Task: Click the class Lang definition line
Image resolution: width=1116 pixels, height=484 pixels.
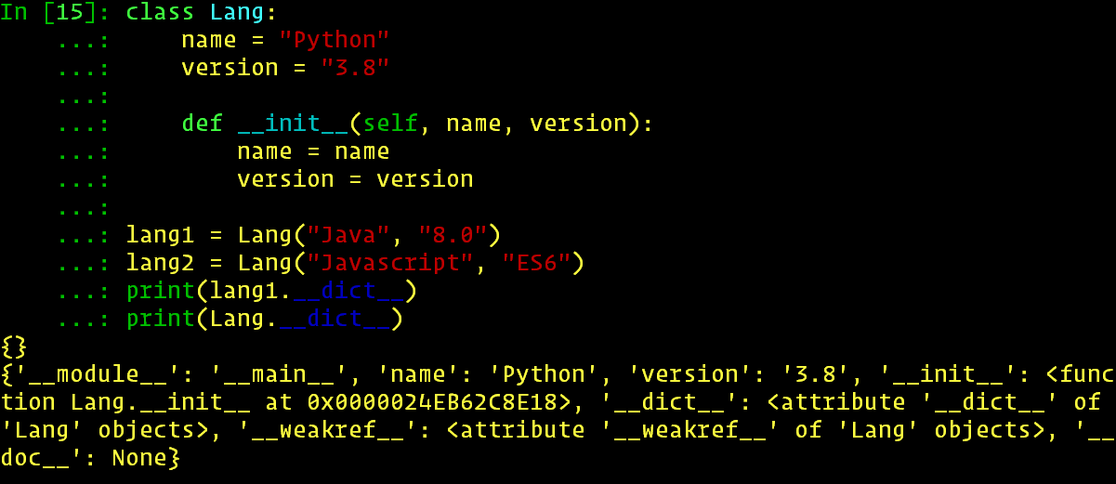Action: tap(203, 13)
